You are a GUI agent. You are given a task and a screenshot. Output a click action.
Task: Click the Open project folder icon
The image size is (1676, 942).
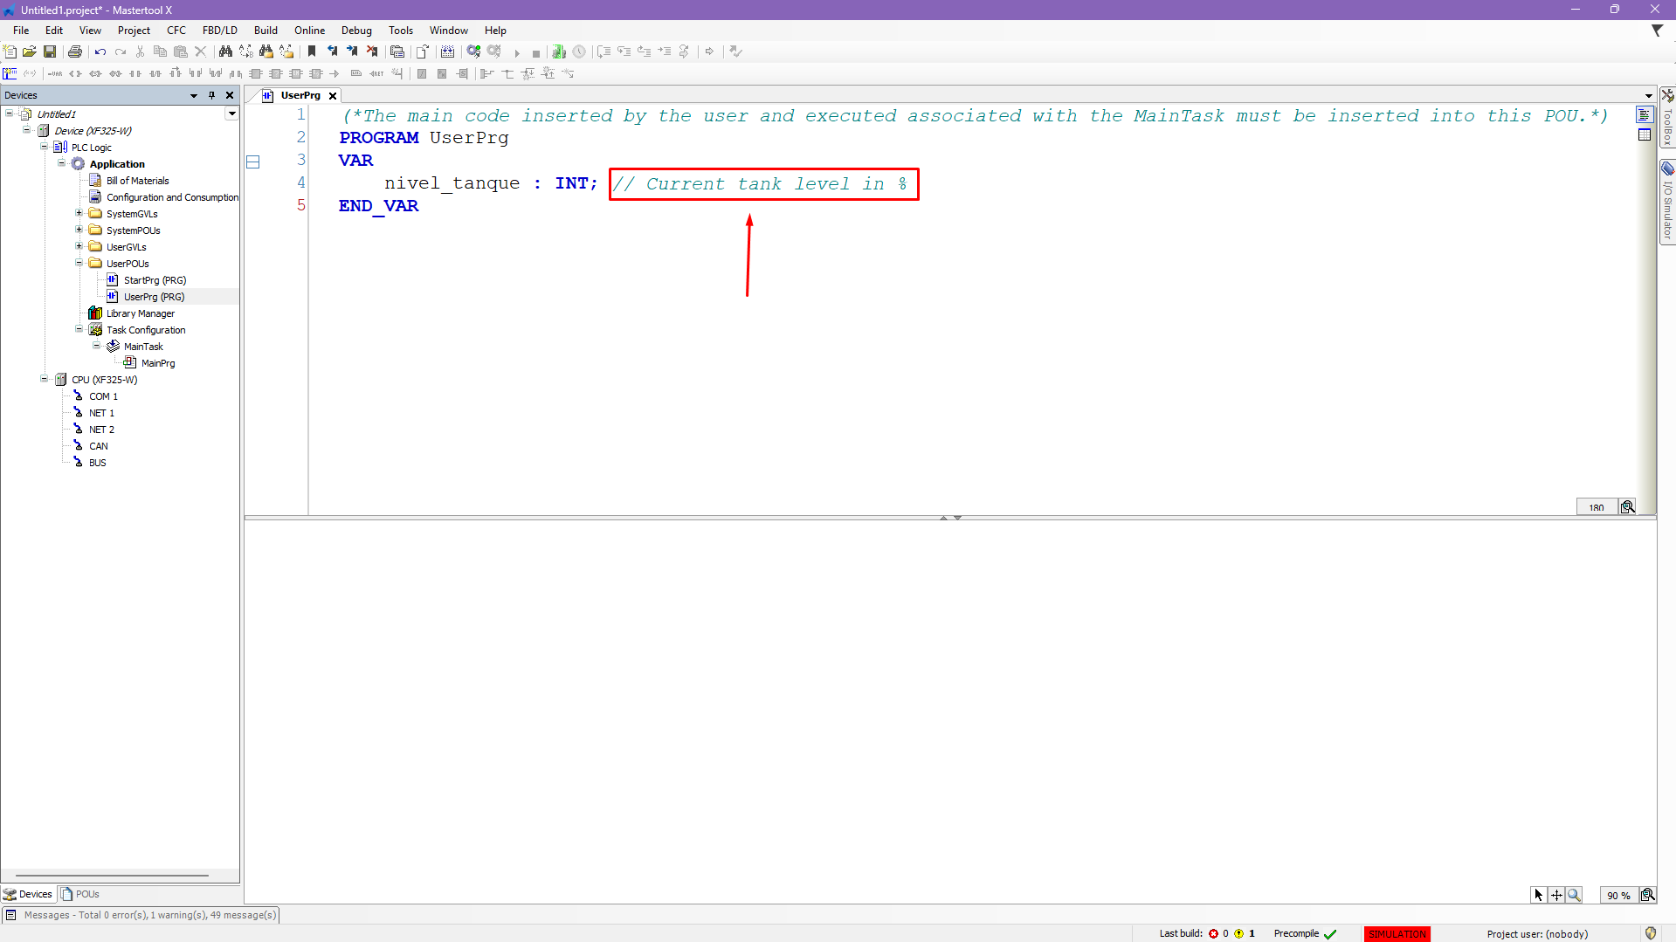[30, 52]
